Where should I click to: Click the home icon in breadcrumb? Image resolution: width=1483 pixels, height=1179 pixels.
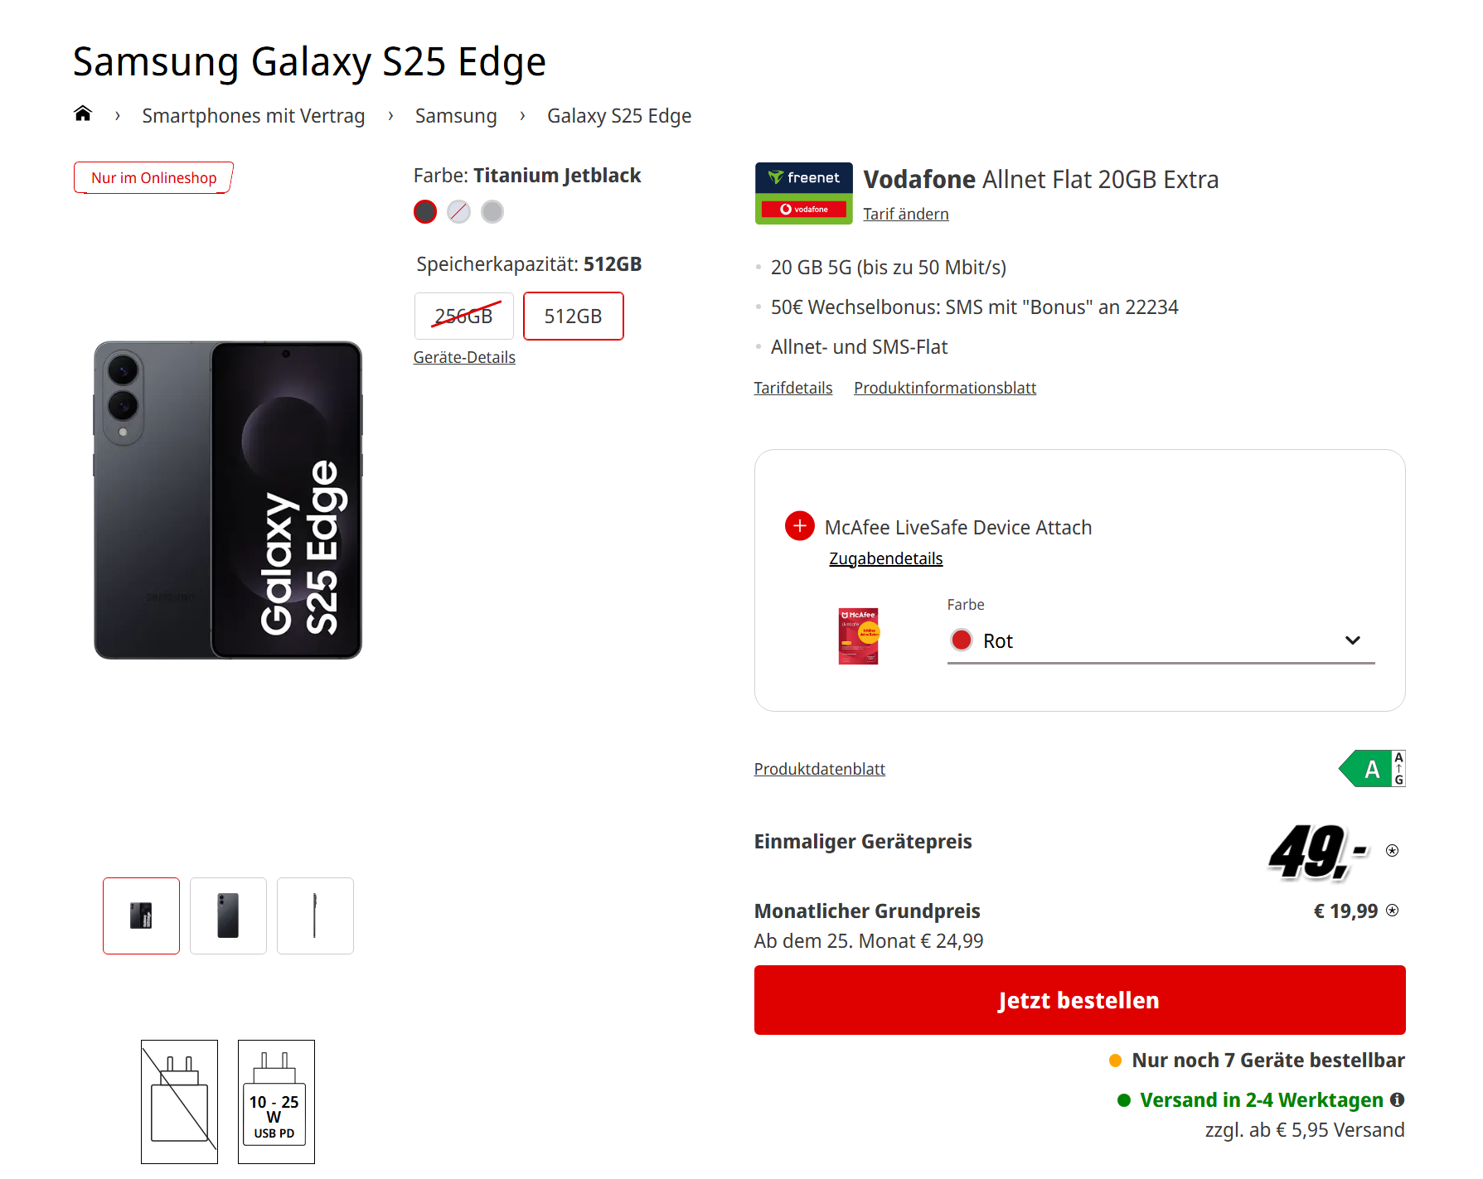point(83,114)
